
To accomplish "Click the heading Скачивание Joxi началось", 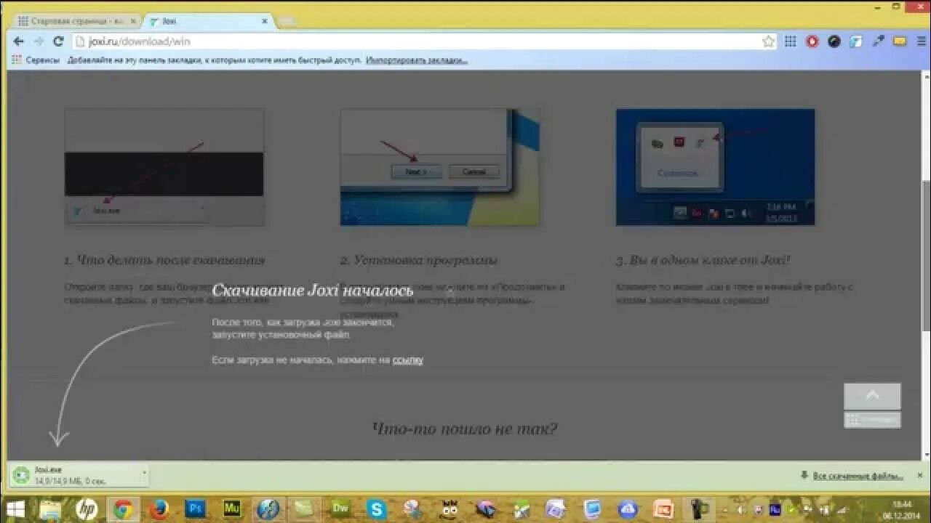I will pyautogui.click(x=313, y=291).
